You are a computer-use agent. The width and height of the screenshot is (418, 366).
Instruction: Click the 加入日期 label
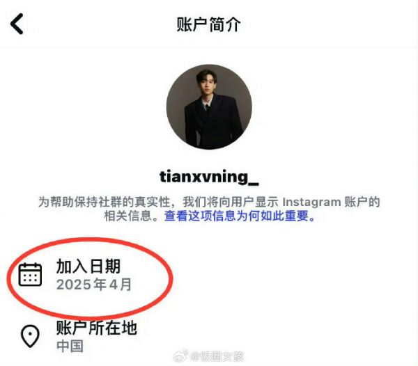[x=88, y=266]
